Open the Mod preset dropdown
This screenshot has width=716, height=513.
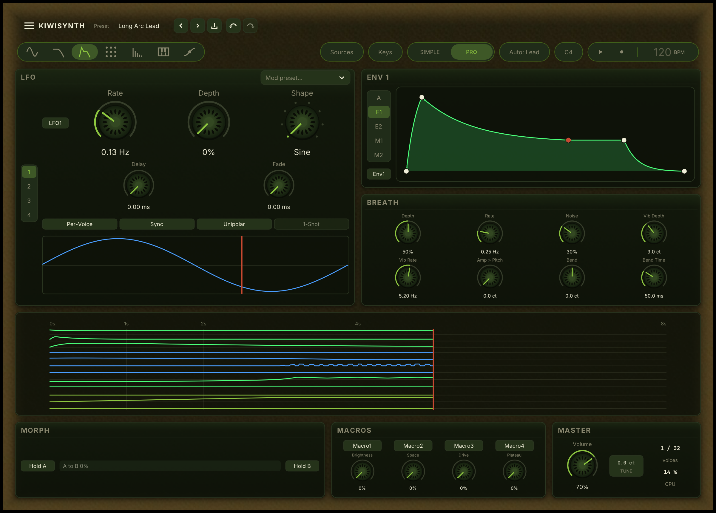[x=305, y=78]
